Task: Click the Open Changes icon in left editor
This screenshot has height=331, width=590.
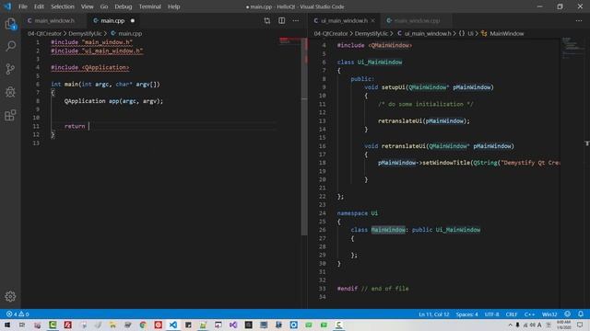Action: [267, 20]
